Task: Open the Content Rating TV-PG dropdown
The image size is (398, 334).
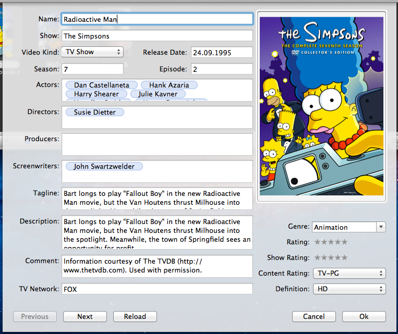Action: click(349, 273)
